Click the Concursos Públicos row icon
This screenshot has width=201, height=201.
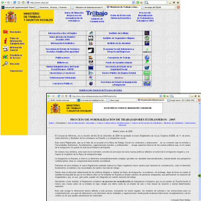tap(91, 83)
